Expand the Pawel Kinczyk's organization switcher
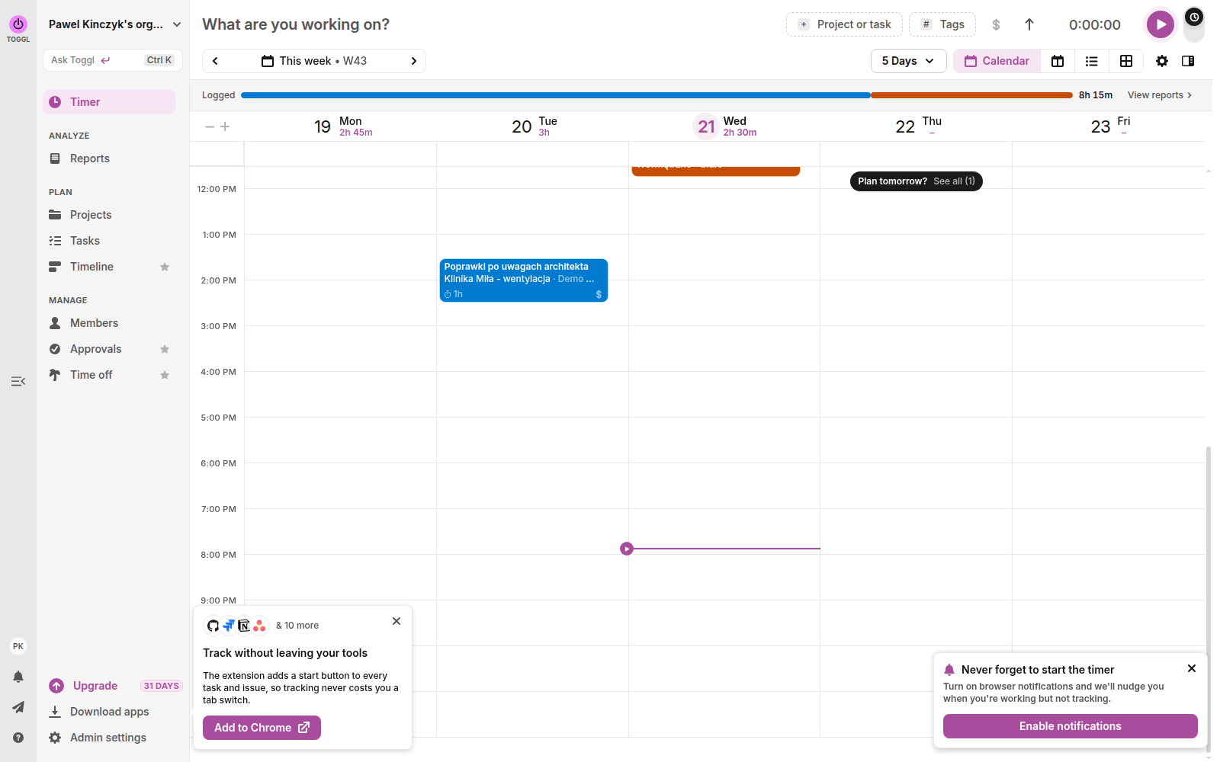Screen dimensions: 1220x762 pyautogui.click(x=114, y=24)
